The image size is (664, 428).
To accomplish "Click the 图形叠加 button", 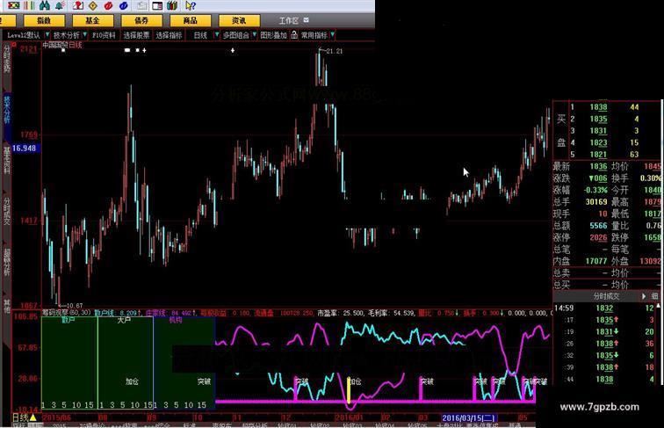I will coord(274,35).
